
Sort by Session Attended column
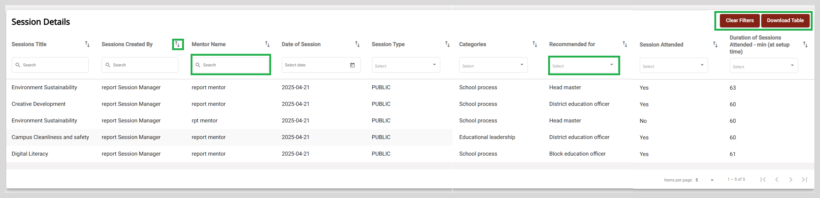715,45
